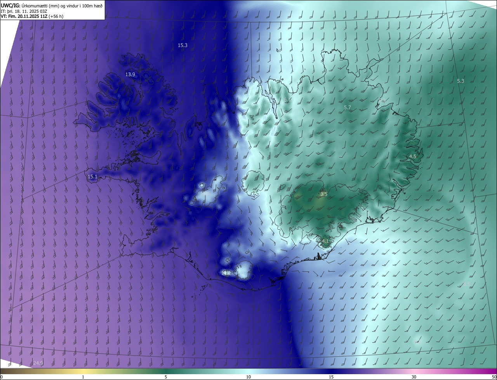Click the valid time line 'VT: Fim. 20.11.2025 11Z (+56 h)'

[32, 16]
